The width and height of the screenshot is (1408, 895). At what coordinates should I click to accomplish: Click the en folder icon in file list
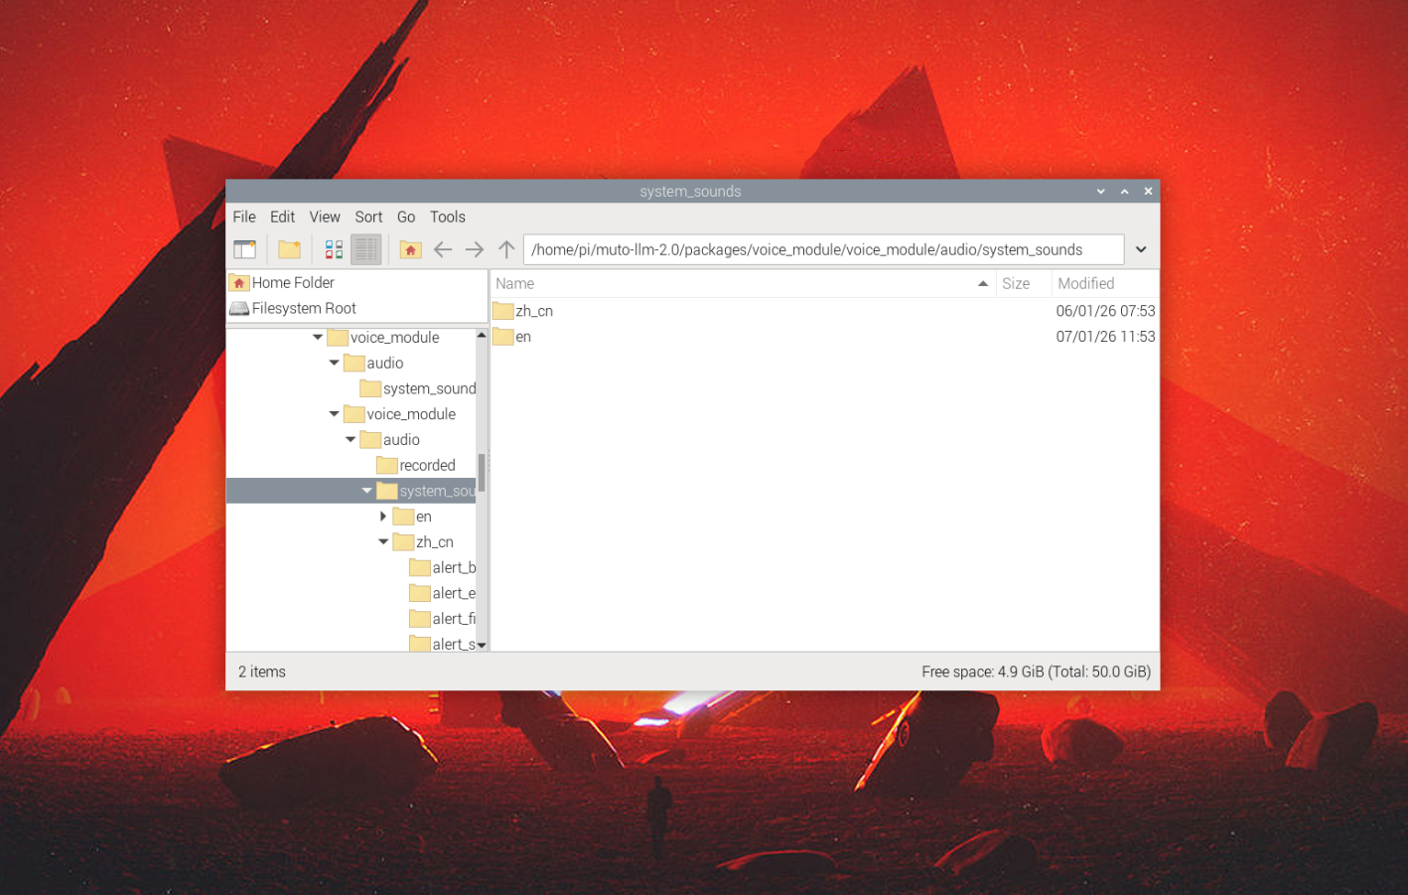pos(503,337)
